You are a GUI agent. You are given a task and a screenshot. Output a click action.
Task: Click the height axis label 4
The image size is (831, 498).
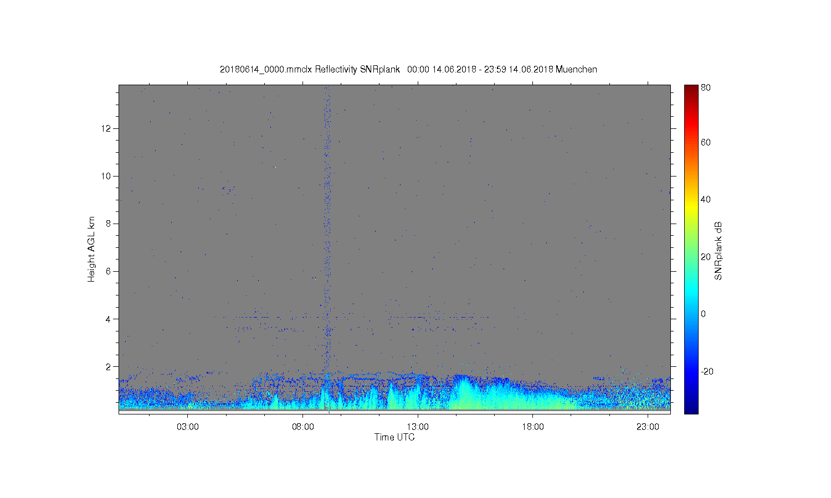(x=109, y=319)
